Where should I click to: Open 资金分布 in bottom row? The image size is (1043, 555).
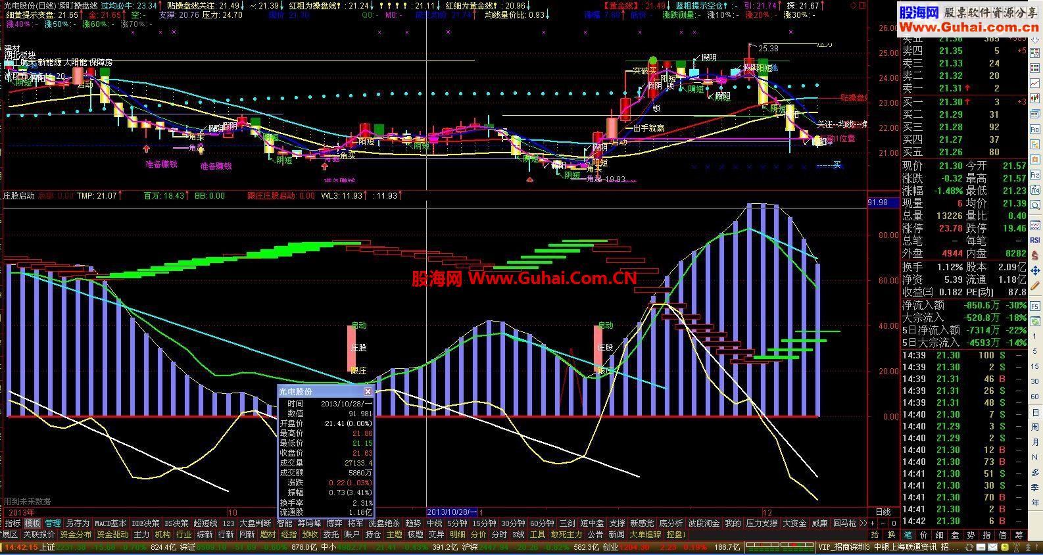[76, 535]
